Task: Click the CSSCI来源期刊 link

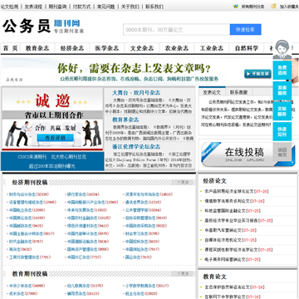Action: pos(32,157)
